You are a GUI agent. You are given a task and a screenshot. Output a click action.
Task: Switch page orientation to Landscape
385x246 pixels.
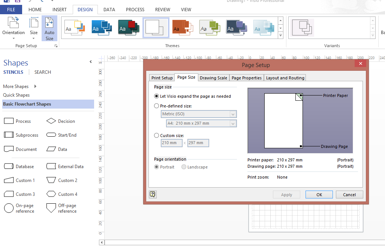(184, 167)
